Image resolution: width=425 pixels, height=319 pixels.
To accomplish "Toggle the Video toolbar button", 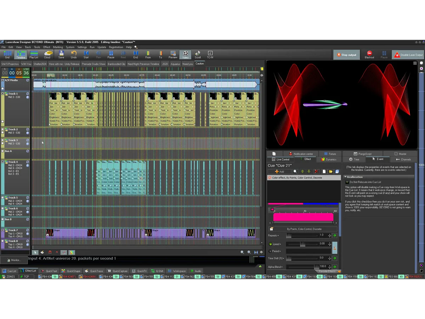I will click(185, 55).
